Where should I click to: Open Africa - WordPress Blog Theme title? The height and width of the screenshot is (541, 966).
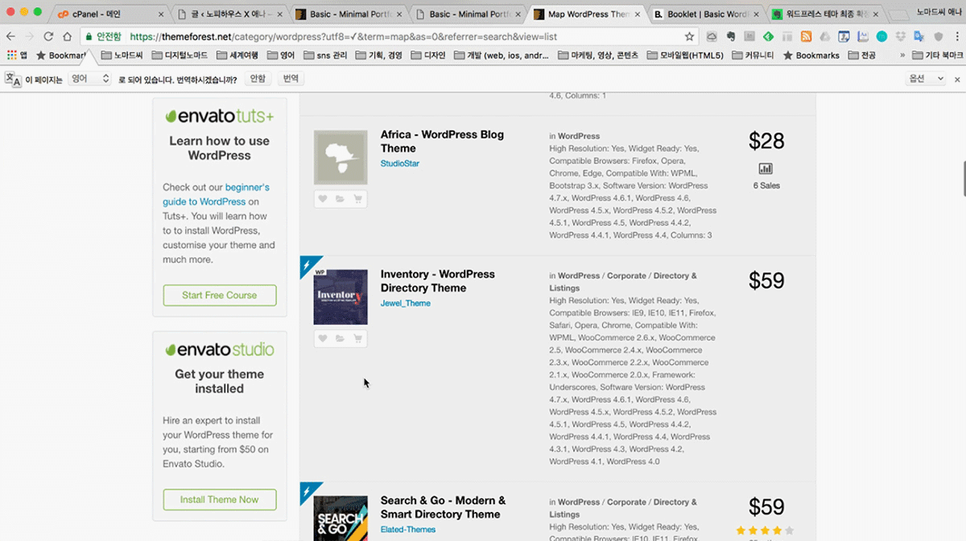(x=442, y=141)
